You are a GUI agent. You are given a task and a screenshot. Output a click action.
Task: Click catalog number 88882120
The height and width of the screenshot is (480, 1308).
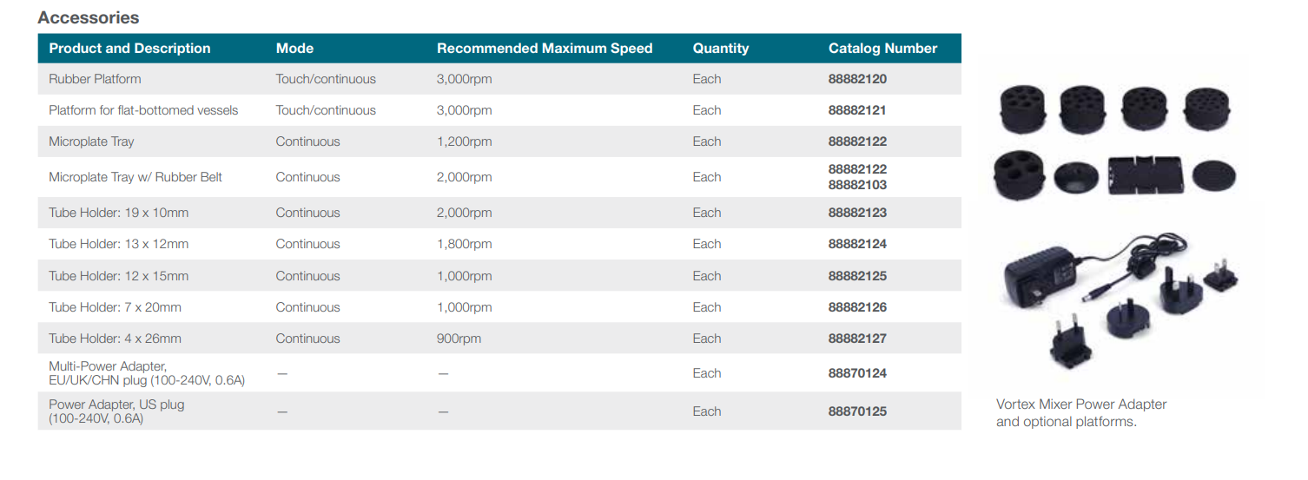pyautogui.click(x=857, y=79)
